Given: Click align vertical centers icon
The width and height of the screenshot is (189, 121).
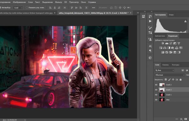Looking at the screenshot, I should click(76, 8).
